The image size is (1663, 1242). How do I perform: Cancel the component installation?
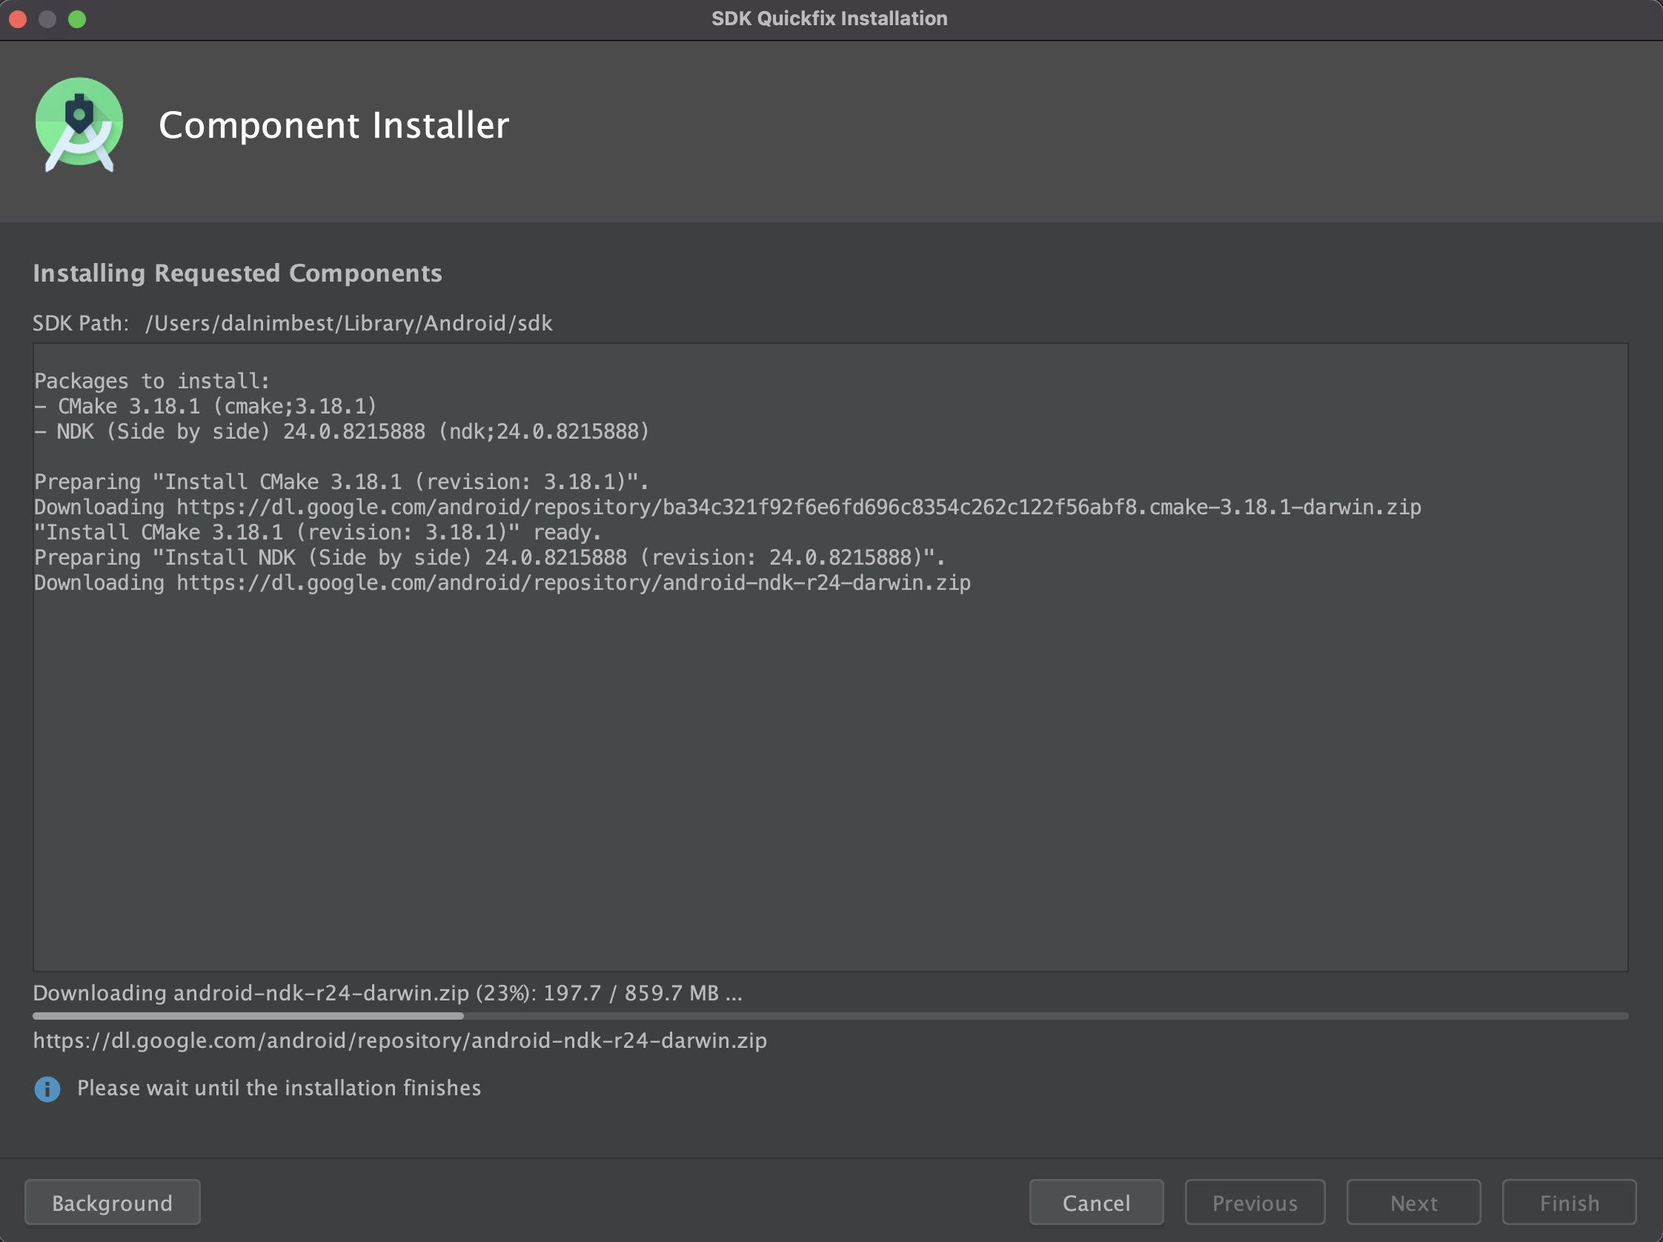point(1096,1202)
